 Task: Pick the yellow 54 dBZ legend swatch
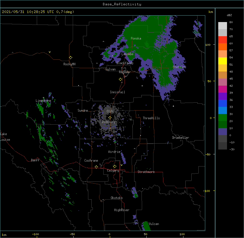(x=222, y=61)
